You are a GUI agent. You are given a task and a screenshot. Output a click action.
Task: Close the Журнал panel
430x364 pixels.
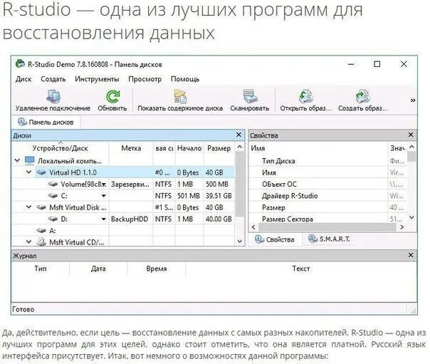pos(411,255)
